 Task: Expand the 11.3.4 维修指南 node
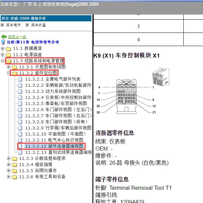click(x=8, y=164)
